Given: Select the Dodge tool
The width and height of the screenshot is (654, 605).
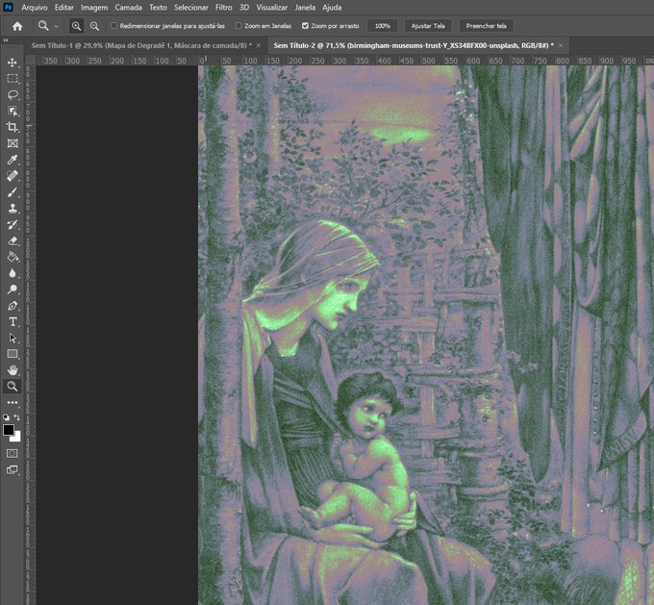Looking at the screenshot, I should 13,290.
